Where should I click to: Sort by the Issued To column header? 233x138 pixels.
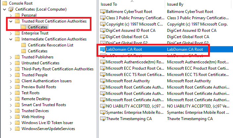point(109,4)
